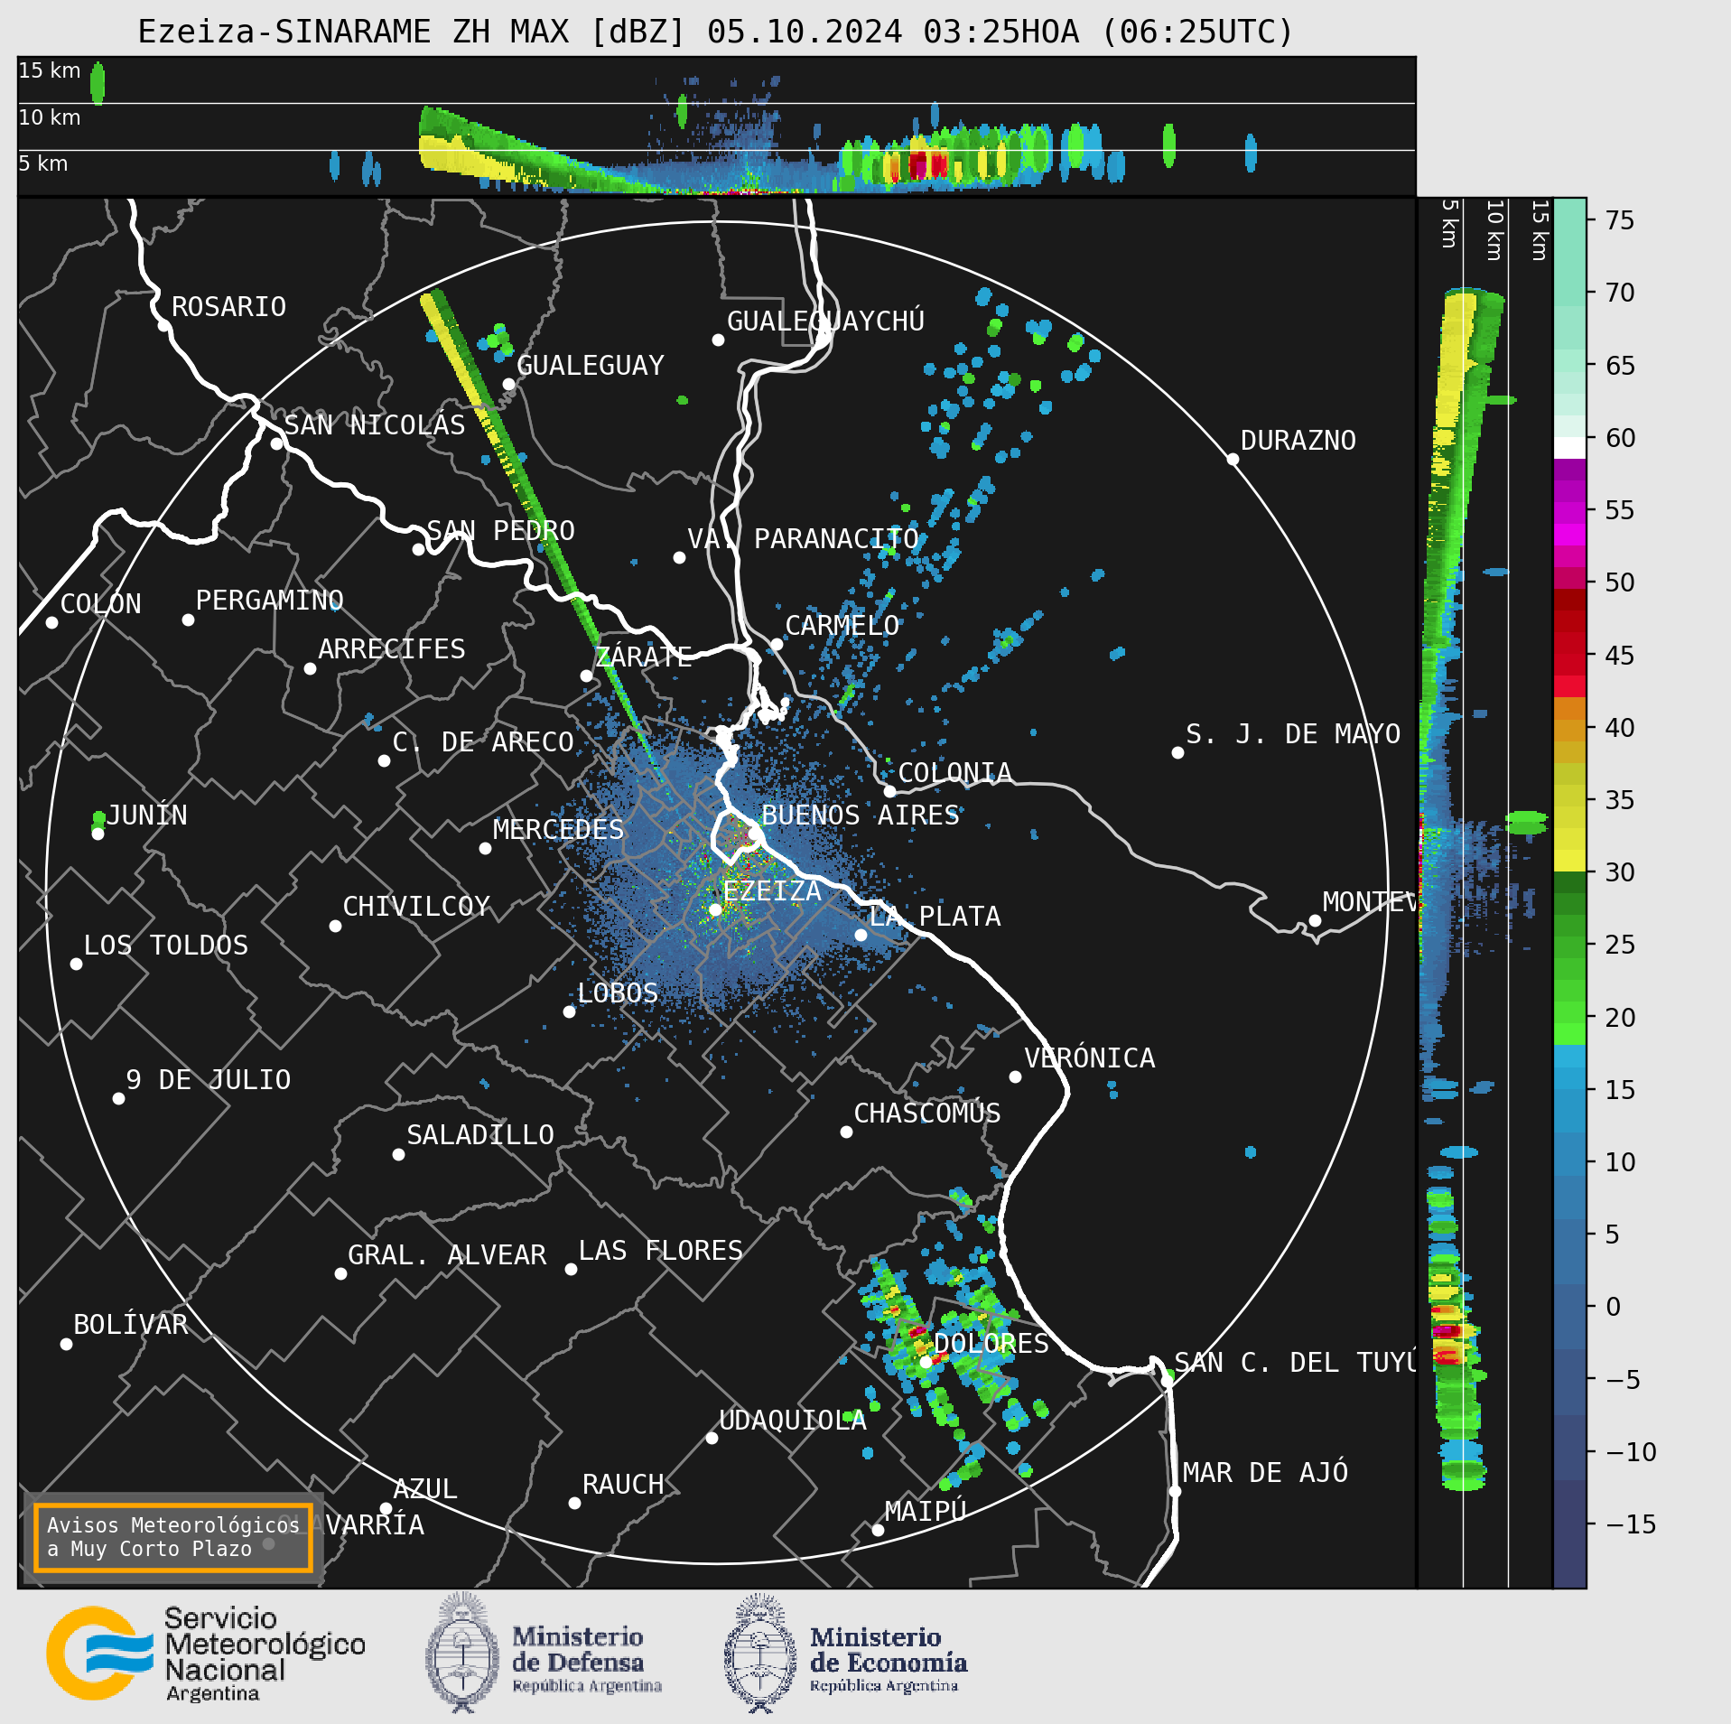Click the CHASCOMÚS city label
Image resolution: width=1731 pixels, height=1724 pixels.
(x=926, y=1113)
